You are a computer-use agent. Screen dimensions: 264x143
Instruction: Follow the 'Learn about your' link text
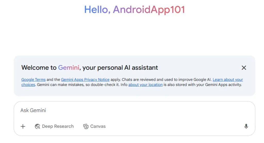tap(228, 80)
